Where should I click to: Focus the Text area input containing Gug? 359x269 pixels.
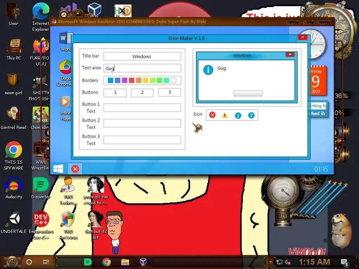pos(142,68)
